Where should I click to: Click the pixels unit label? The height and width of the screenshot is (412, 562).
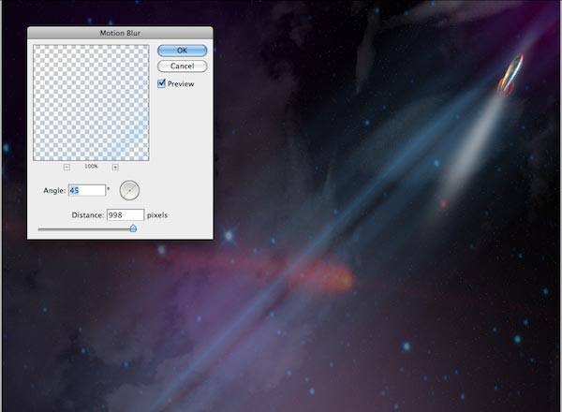click(x=156, y=215)
